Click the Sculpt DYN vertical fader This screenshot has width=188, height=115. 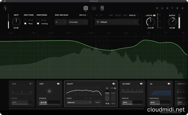tap(113, 96)
